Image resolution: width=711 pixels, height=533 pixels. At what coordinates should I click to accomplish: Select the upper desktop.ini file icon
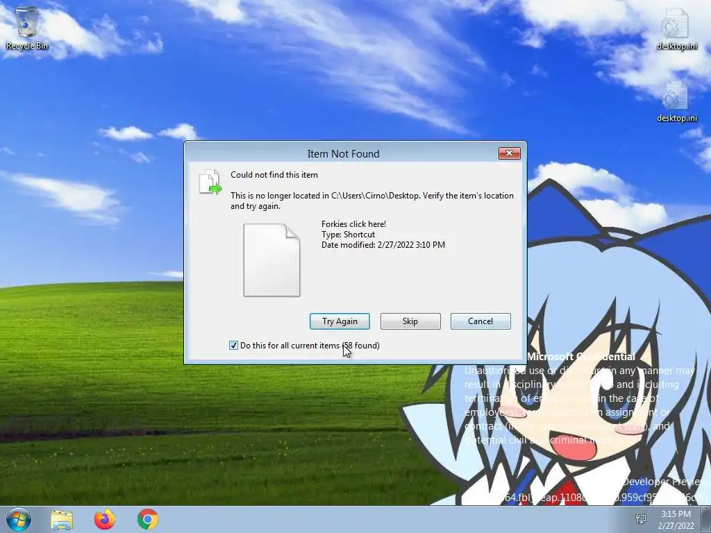click(676, 28)
